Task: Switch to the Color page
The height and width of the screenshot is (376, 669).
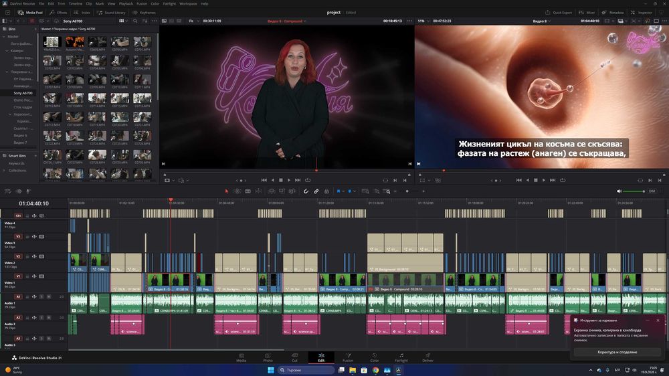Action: [x=374, y=358]
